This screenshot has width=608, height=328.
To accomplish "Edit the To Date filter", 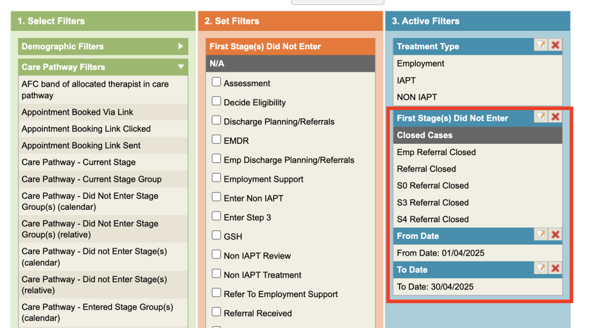I will 540,269.
